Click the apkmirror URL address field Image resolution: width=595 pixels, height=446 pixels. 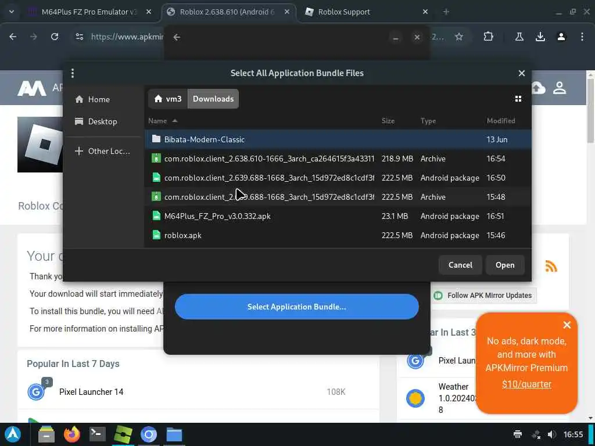[127, 37]
